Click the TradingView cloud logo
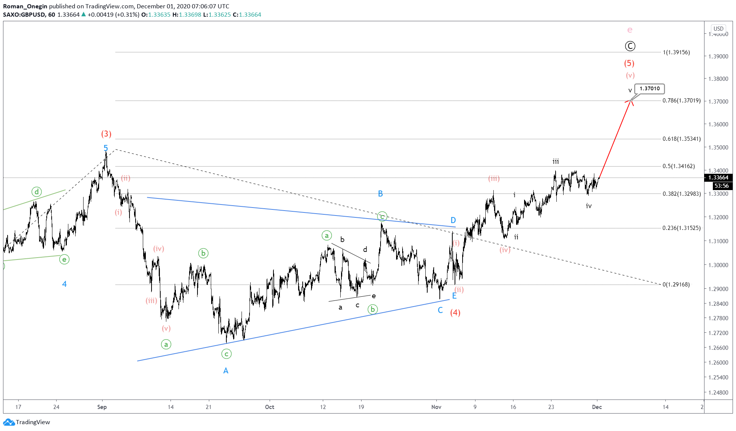Screen dimensions: 736x431 tap(8, 422)
